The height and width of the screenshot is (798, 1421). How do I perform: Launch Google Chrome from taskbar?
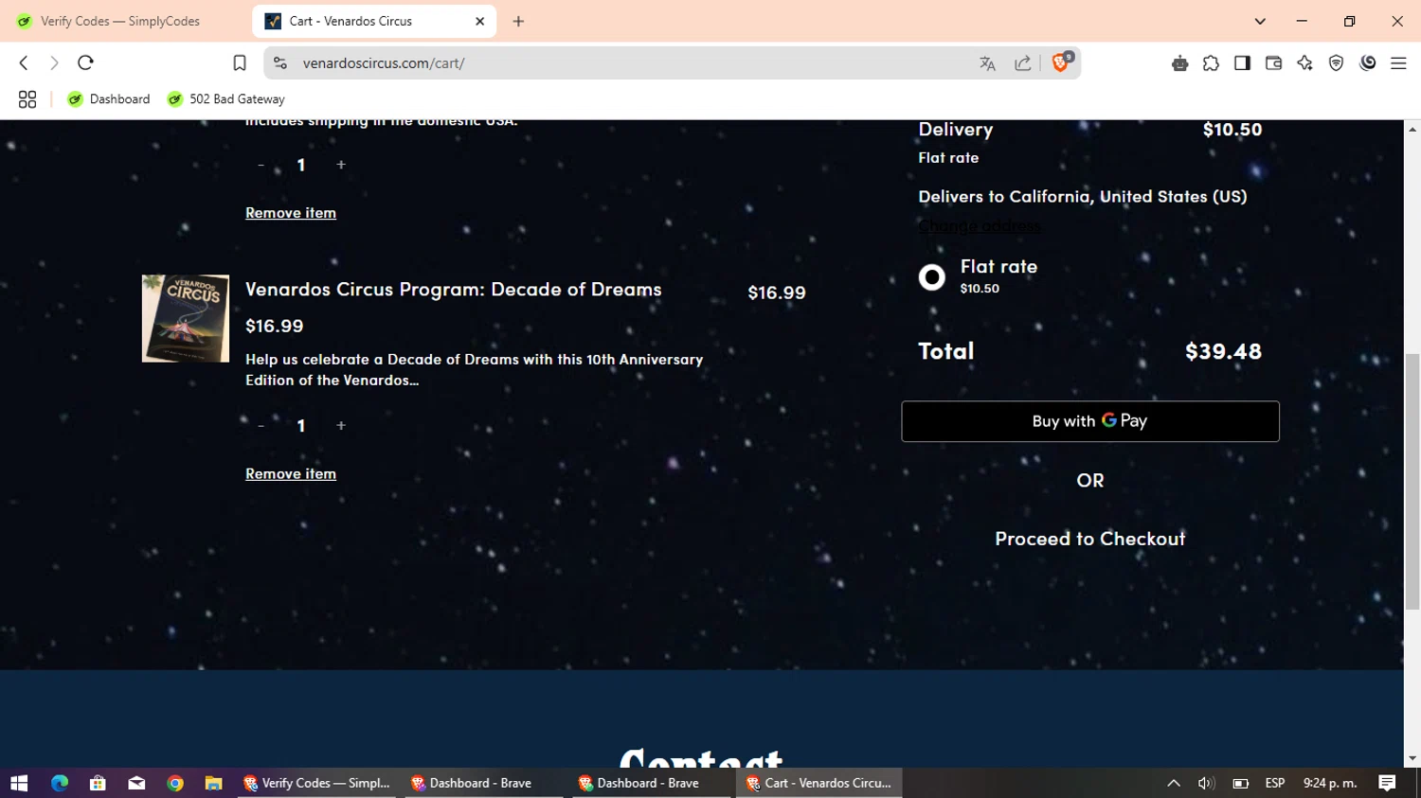(x=175, y=783)
